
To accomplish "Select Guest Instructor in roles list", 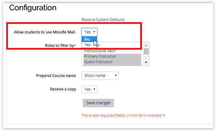I will [x=112, y=62].
